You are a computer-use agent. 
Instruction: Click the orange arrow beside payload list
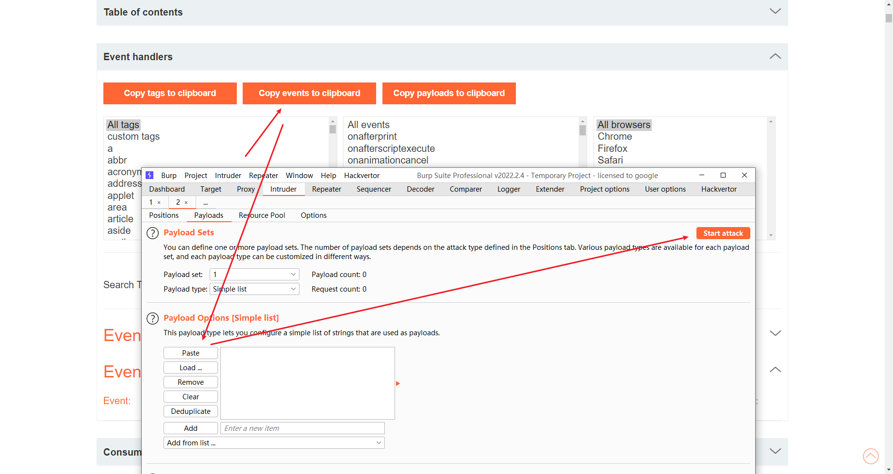click(x=398, y=383)
